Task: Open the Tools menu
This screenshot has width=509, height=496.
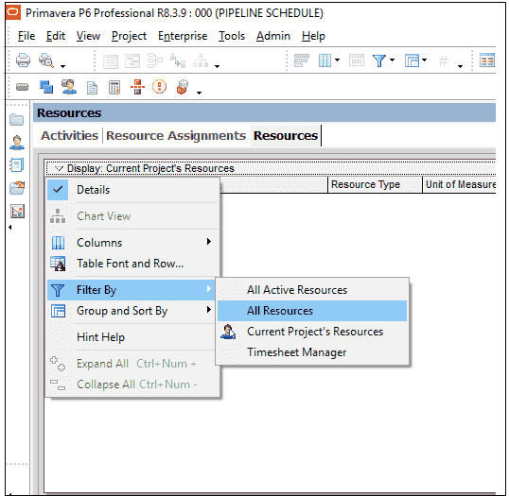Action: tap(232, 36)
